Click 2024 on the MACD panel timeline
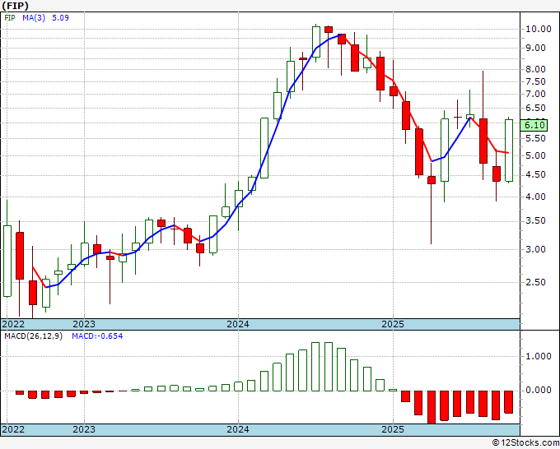This screenshot has width=560, height=449. pyautogui.click(x=238, y=429)
